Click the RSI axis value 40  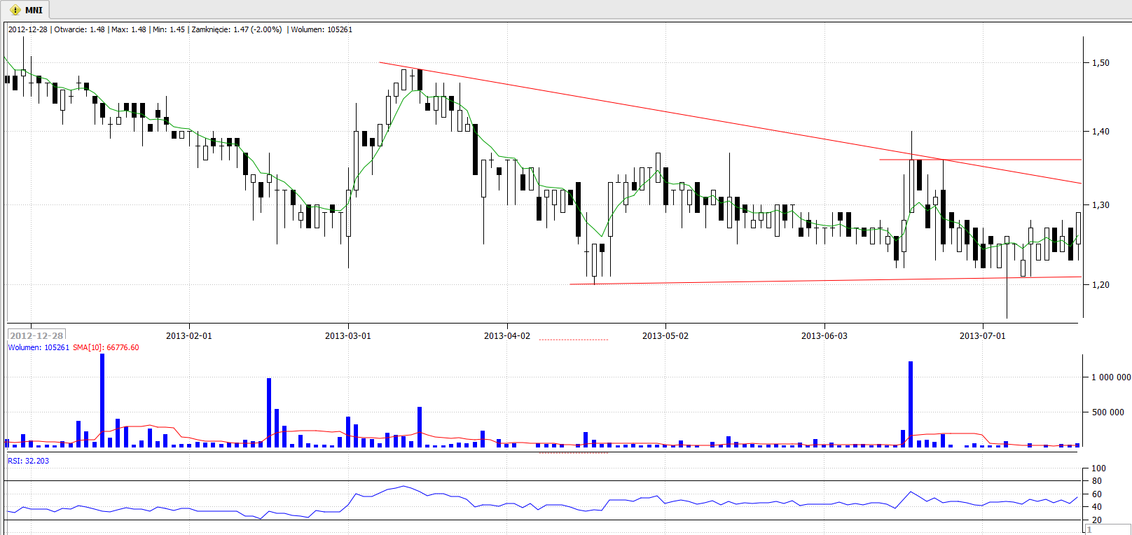tap(1096, 507)
